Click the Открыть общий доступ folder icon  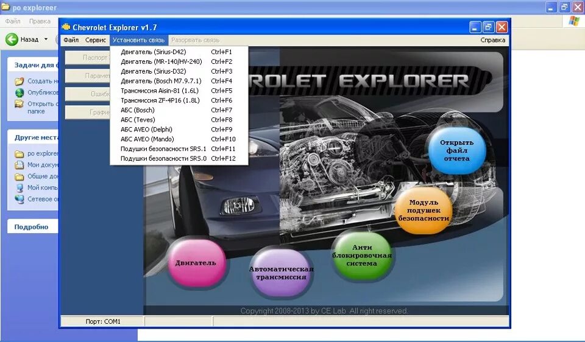point(19,104)
